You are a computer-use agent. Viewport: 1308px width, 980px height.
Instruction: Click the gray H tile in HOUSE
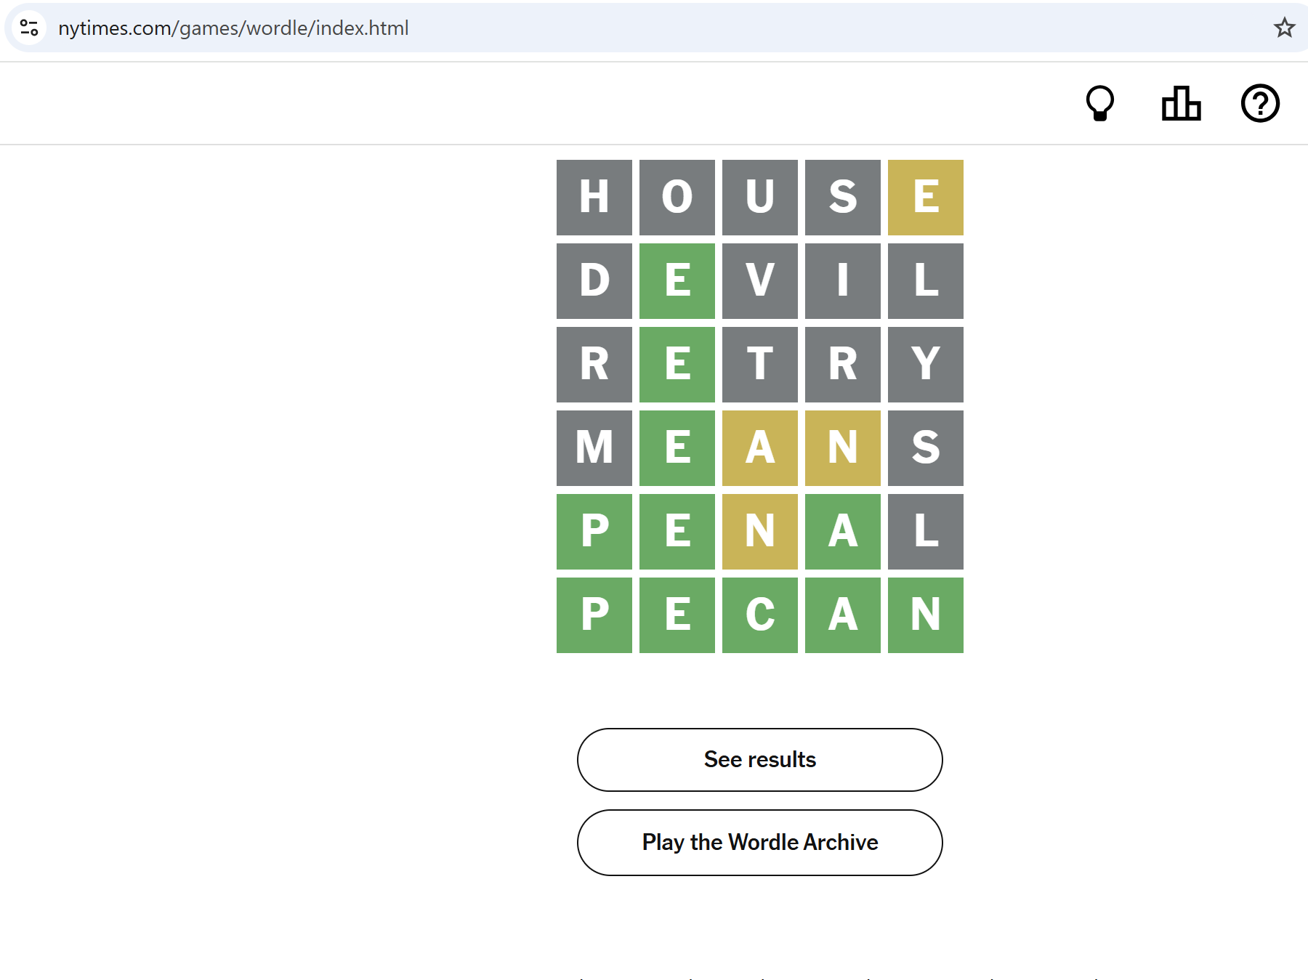594,198
